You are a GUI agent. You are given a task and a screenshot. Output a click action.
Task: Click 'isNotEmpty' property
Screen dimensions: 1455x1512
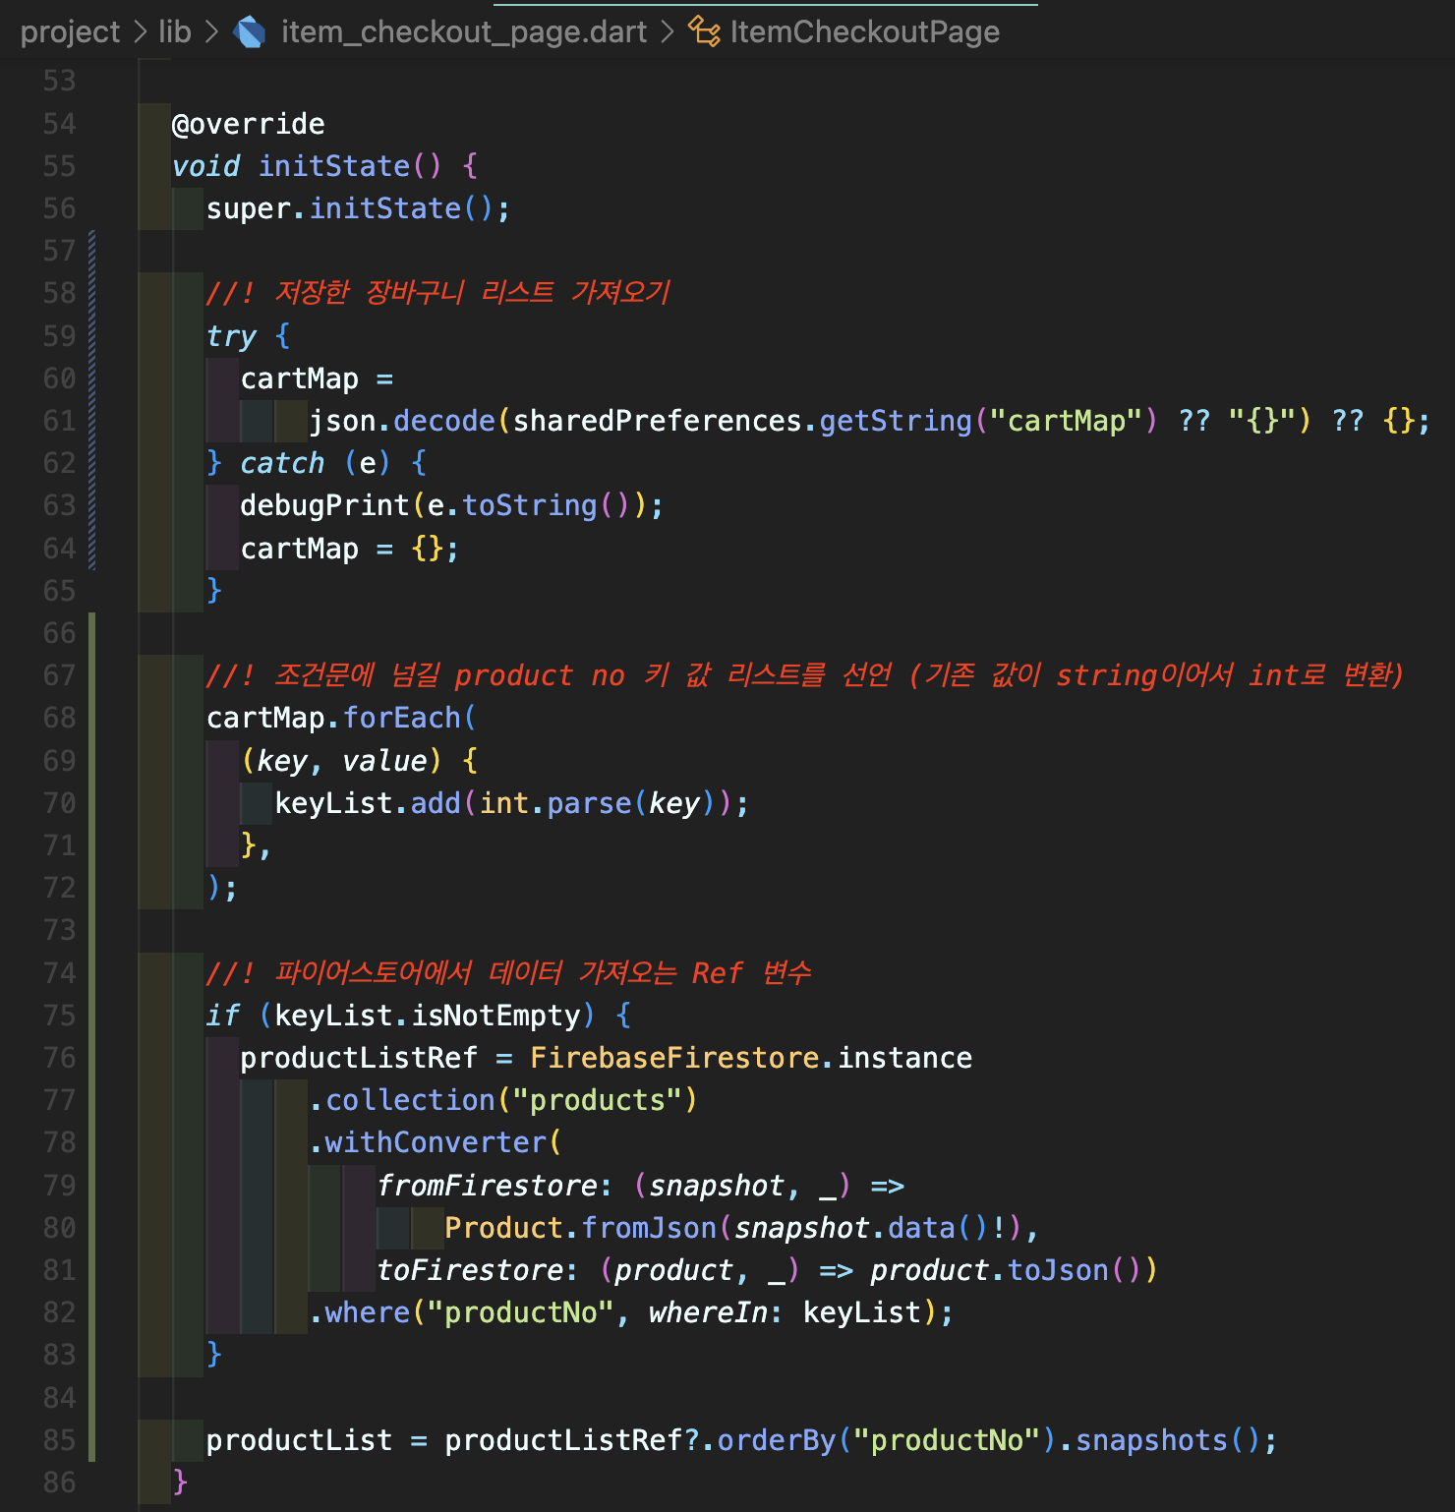click(495, 1016)
